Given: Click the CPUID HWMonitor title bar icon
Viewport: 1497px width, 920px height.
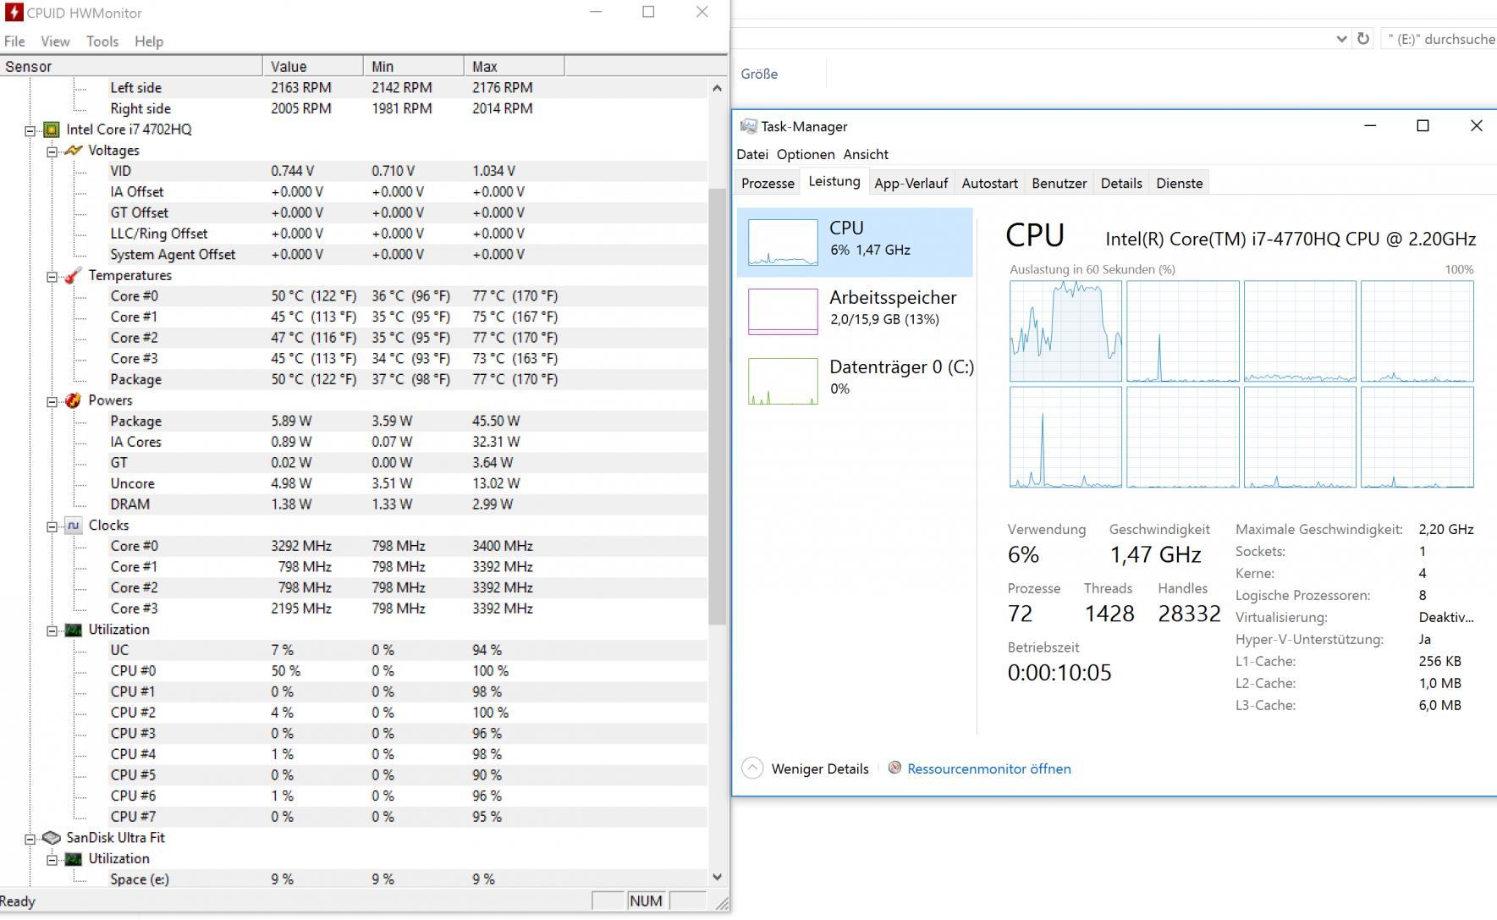Looking at the screenshot, I should click(14, 13).
